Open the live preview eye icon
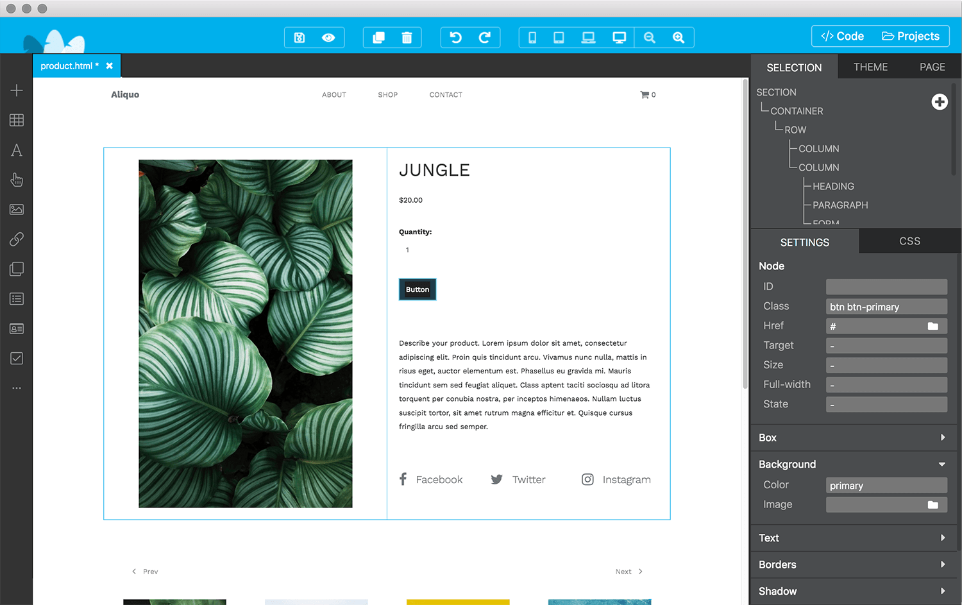The height and width of the screenshot is (605, 962). click(328, 37)
